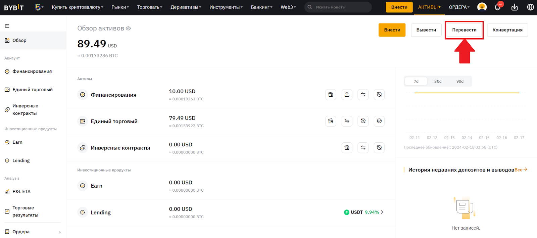The image size is (537, 238).
Task: Select the 30d chart period
Action: (438, 81)
